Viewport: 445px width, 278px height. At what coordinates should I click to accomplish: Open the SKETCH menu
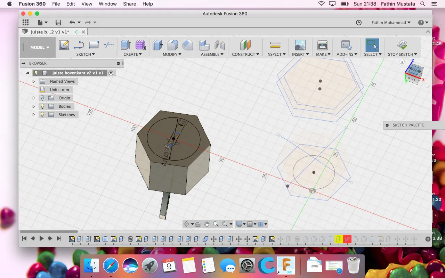coord(86,54)
